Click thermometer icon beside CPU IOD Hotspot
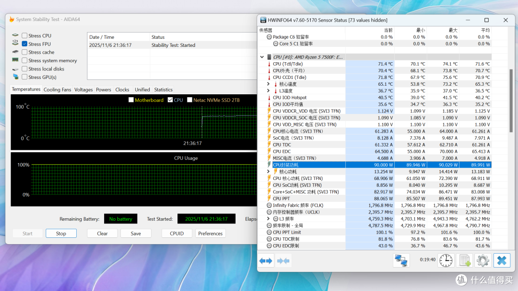Image resolution: width=518 pixels, height=291 pixels. click(x=269, y=98)
